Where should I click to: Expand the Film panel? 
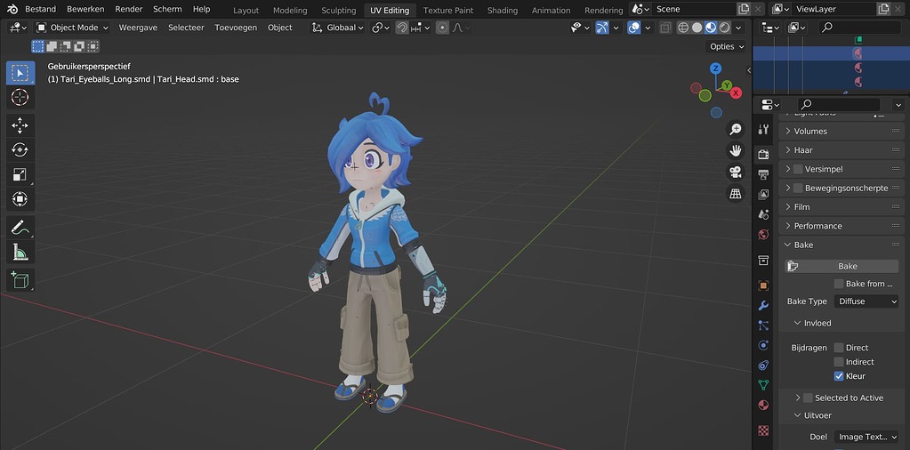click(842, 207)
